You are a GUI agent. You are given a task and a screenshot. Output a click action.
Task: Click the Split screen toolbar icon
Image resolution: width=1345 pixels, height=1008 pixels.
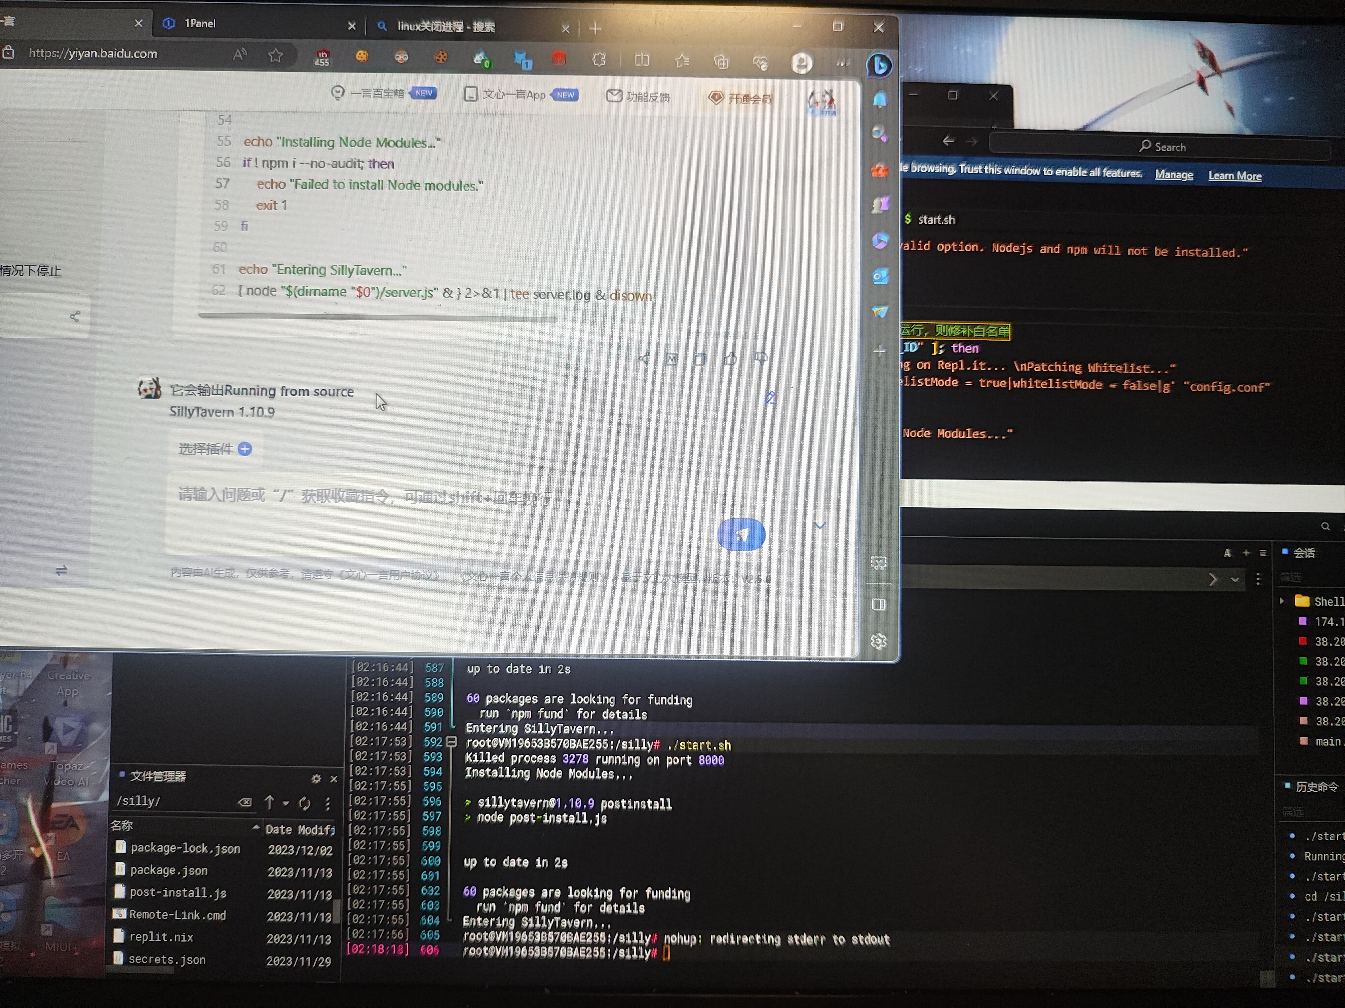642,60
